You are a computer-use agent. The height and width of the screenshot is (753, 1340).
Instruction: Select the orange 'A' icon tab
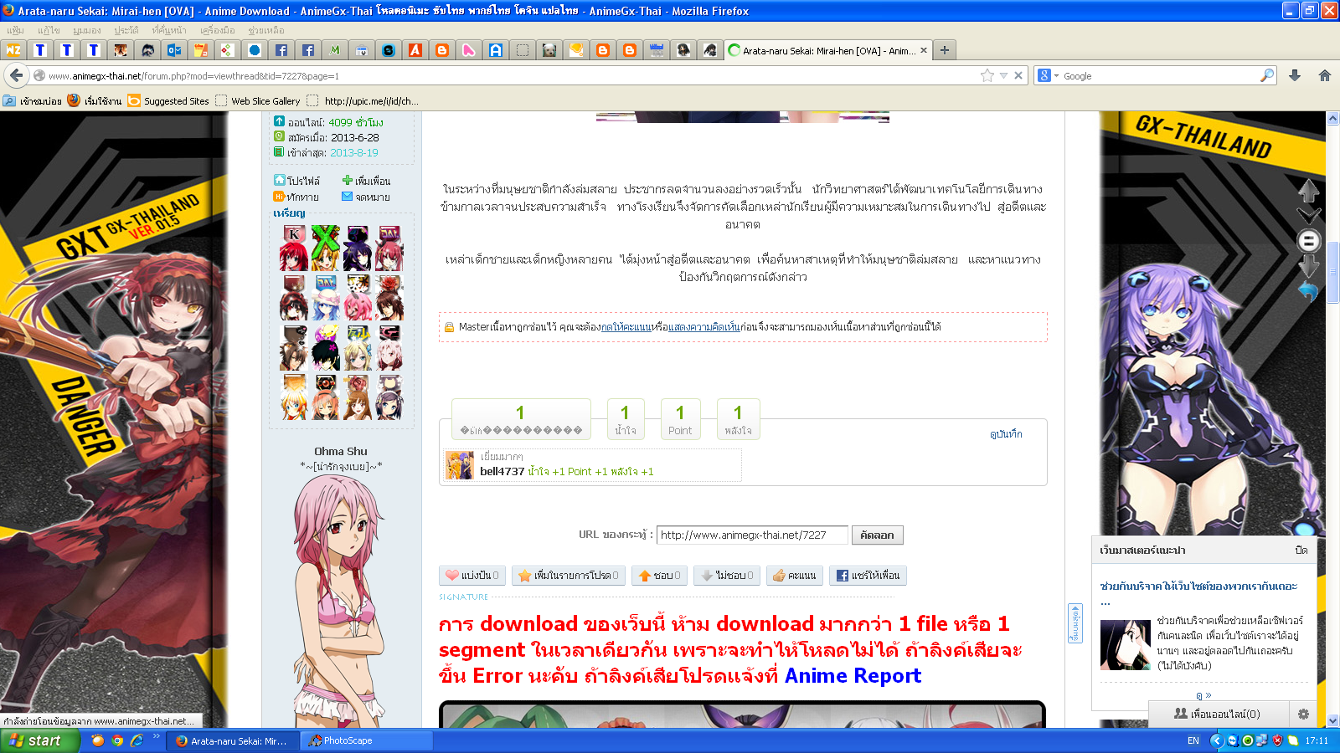[415, 50]
